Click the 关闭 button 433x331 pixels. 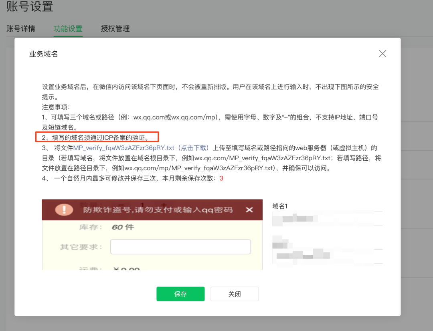pos(235,294)
